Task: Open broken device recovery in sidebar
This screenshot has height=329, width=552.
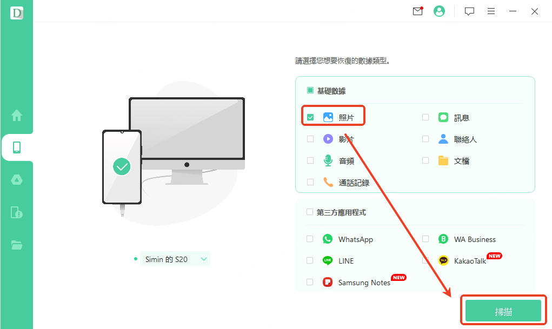Action: 17,212
